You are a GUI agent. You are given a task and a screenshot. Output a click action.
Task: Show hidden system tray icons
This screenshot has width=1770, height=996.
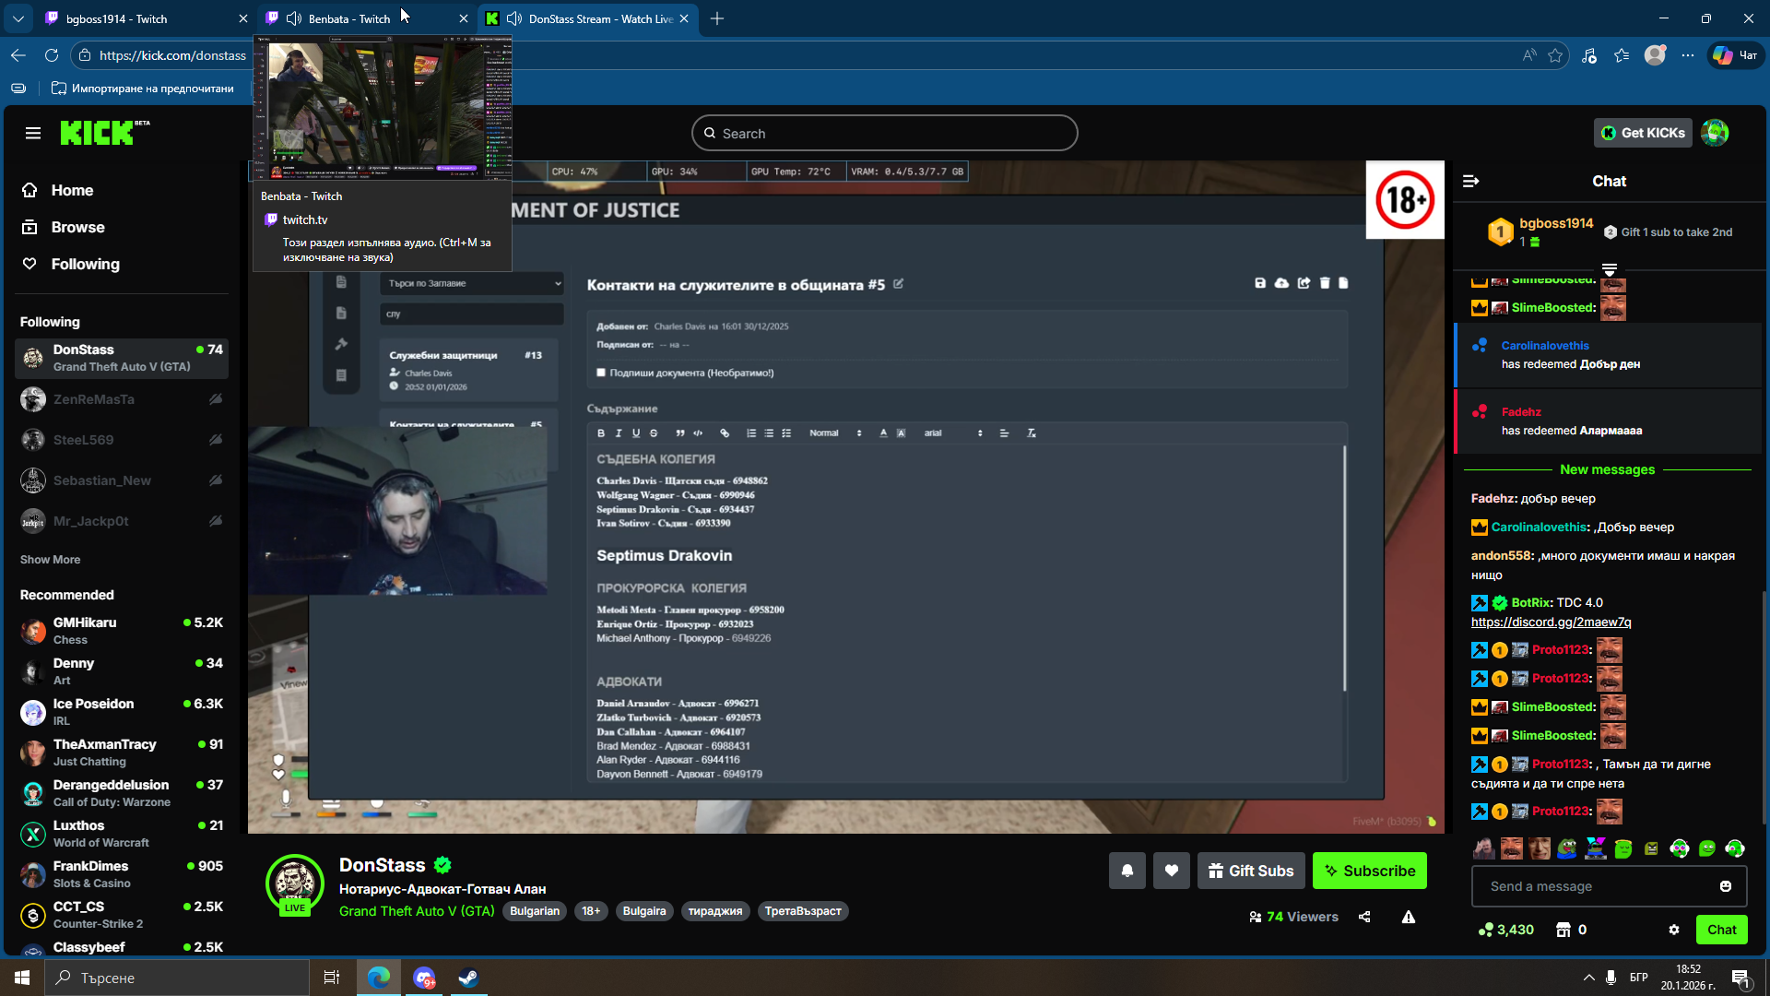1588,978
